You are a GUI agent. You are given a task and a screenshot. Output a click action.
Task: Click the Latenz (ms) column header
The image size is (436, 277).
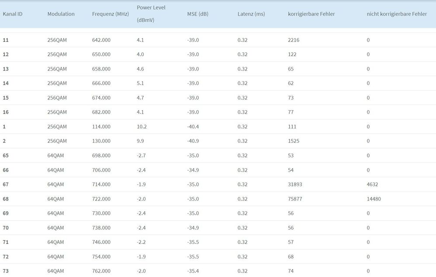251,14
